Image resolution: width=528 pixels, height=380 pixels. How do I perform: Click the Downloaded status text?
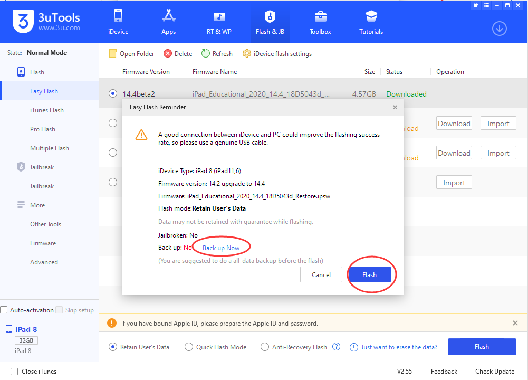(x=406, y=94)
